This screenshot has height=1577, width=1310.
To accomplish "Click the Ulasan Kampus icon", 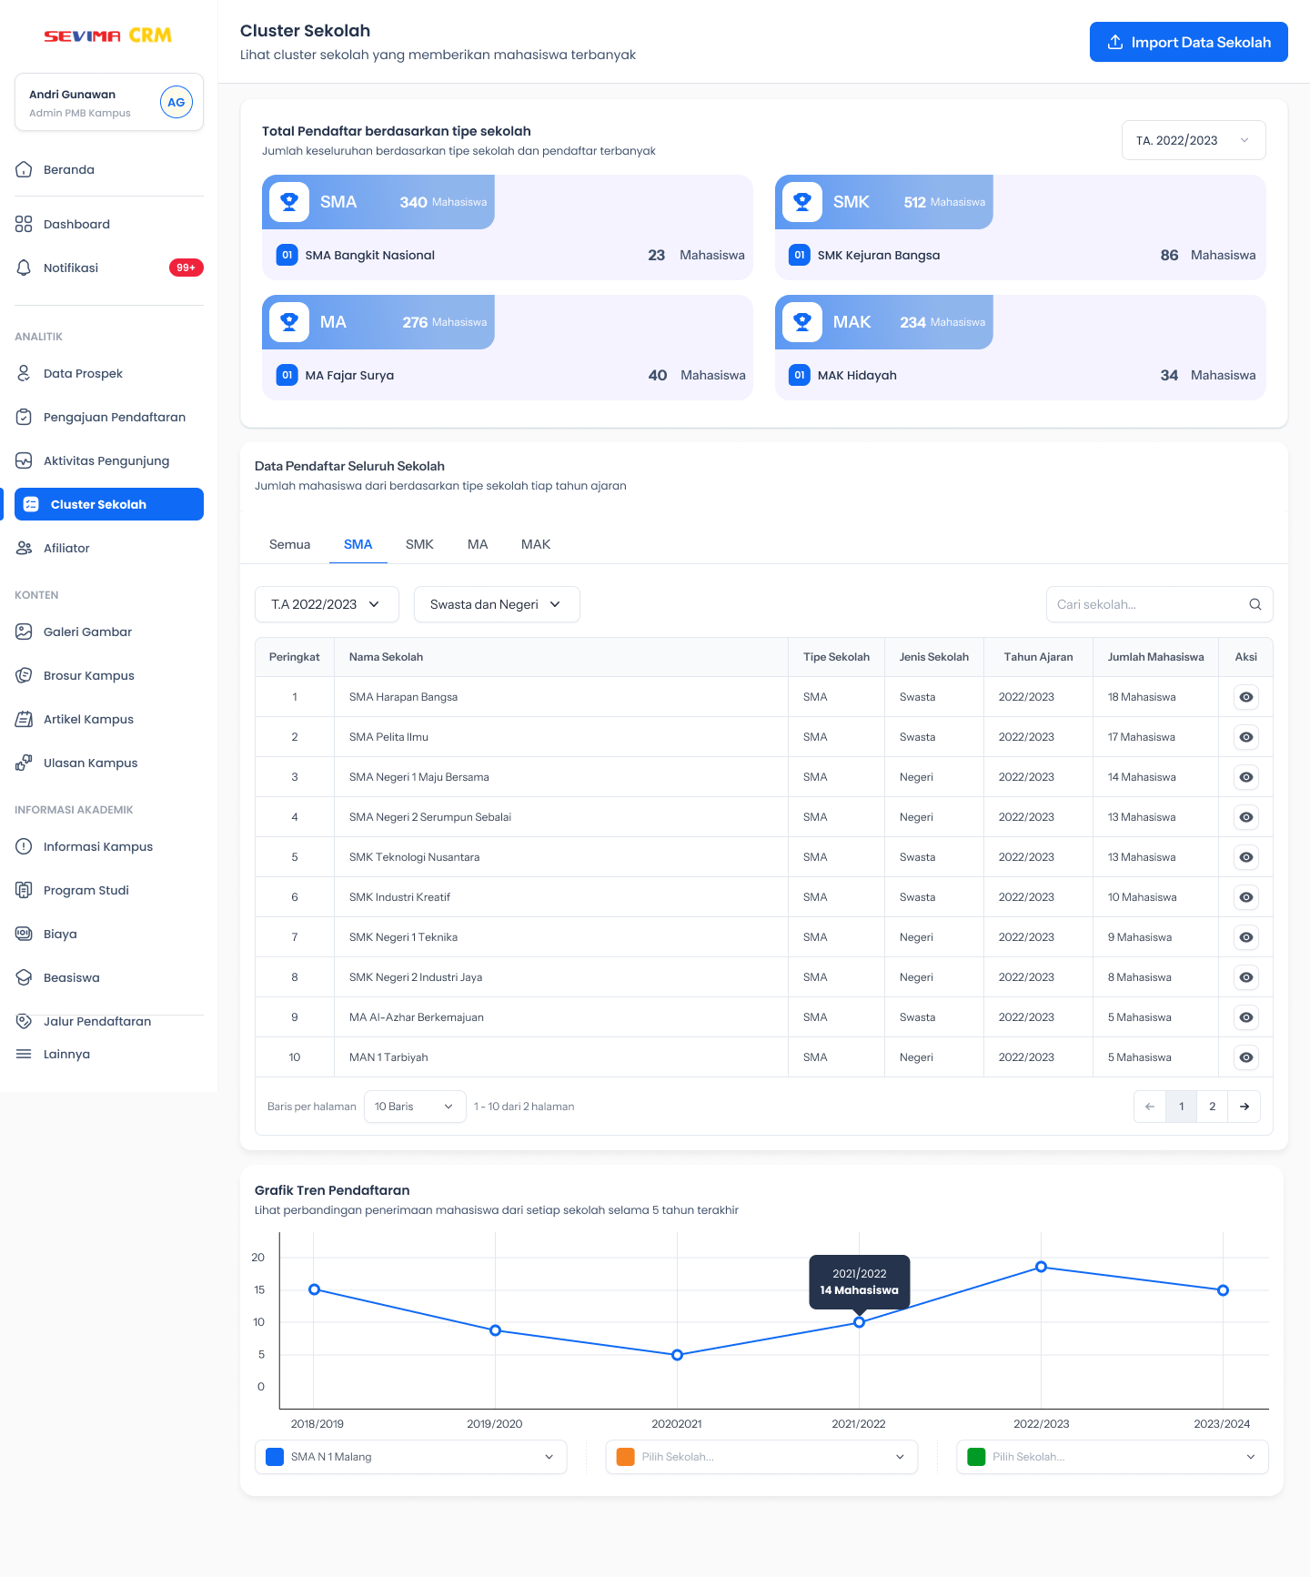I will (x=24, y=763).
